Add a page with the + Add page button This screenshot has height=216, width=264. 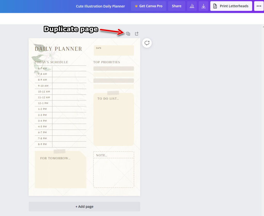(x=84, y=206)
